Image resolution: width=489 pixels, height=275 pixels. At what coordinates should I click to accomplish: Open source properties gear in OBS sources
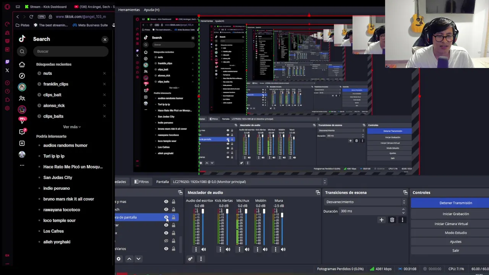(118, 259)
